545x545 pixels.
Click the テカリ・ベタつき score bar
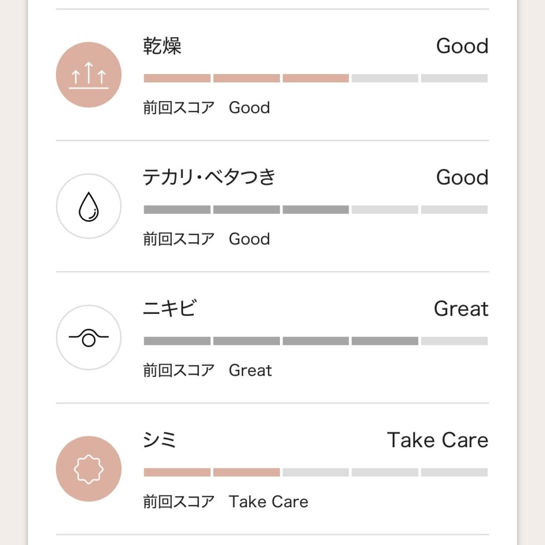[x=315, y=210]
